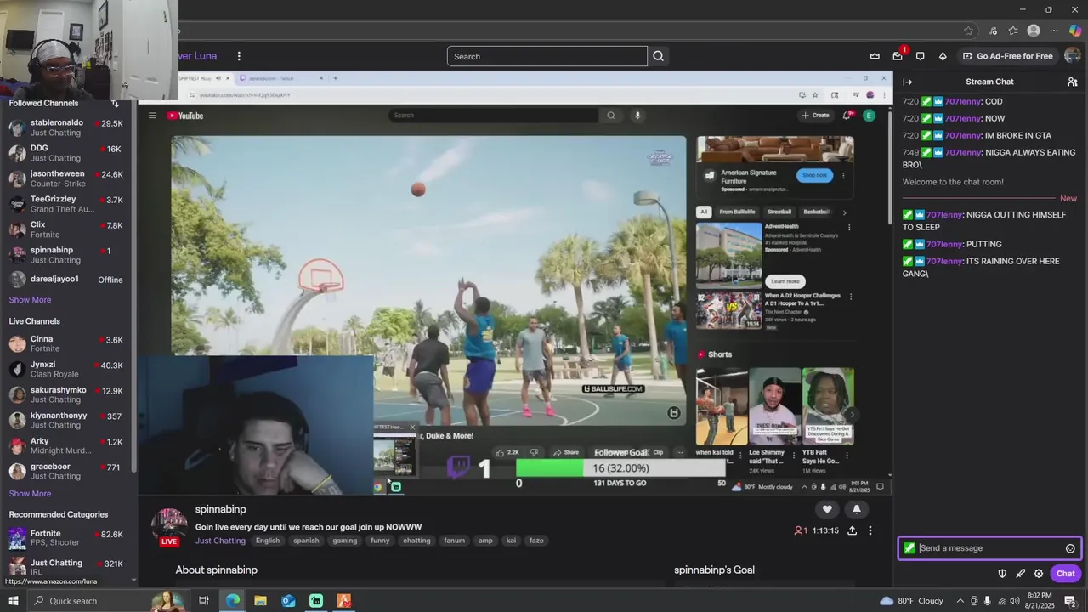Click the Share stream upload icon
The width and height of the screenshot is (1088, 612).
[x=852, y=530]
